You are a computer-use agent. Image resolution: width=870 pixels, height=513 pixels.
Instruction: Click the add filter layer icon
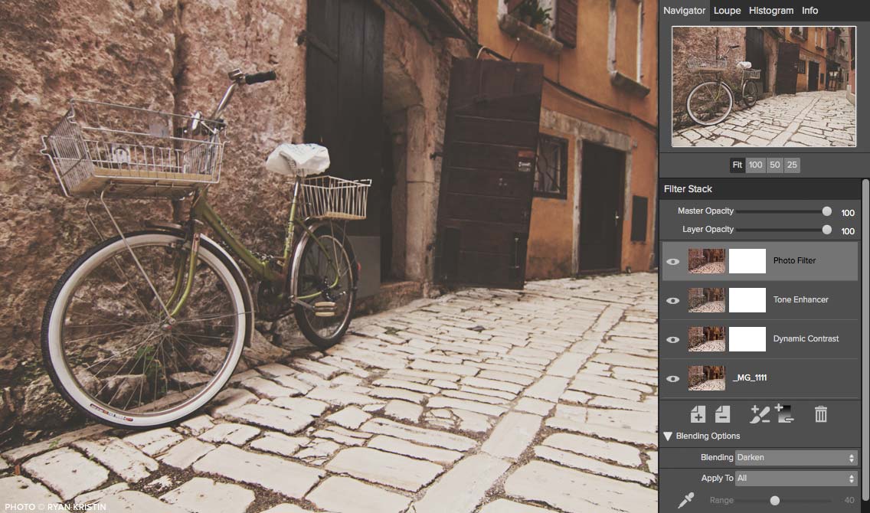[x=698, y=414]
